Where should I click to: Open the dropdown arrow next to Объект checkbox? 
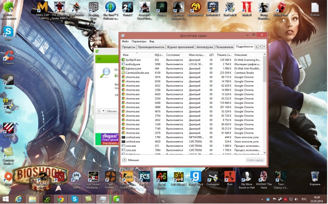tap(103, 111)
